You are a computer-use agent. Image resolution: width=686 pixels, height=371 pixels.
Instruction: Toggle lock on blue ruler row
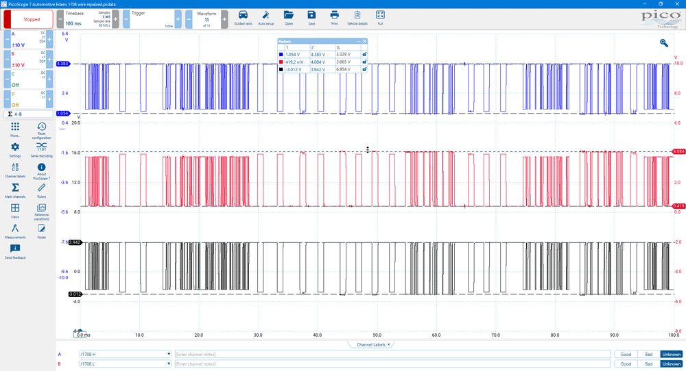coord(364,55)
